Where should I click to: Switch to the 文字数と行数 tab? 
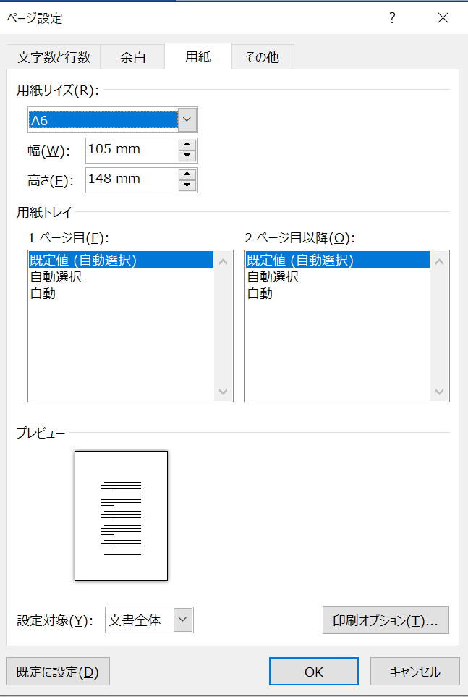54,57
